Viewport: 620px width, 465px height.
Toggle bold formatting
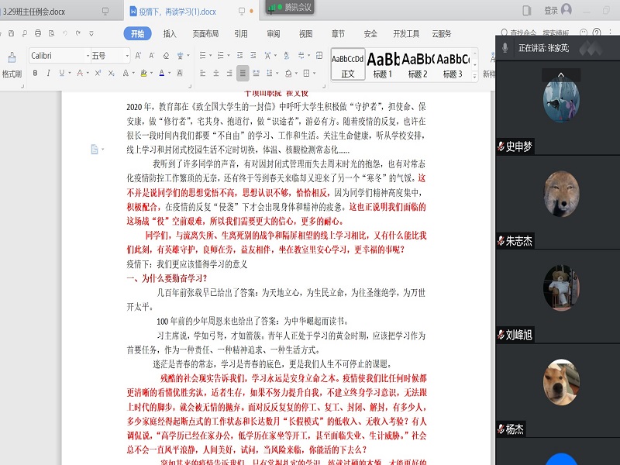pos(35,71)
